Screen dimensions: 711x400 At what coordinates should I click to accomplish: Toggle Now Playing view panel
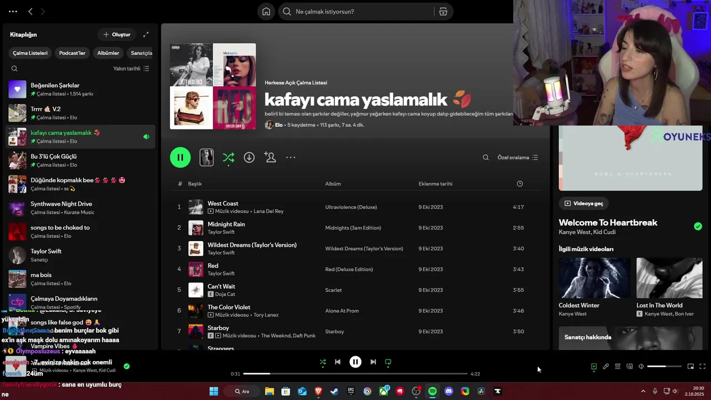click(x=594, y=367)
